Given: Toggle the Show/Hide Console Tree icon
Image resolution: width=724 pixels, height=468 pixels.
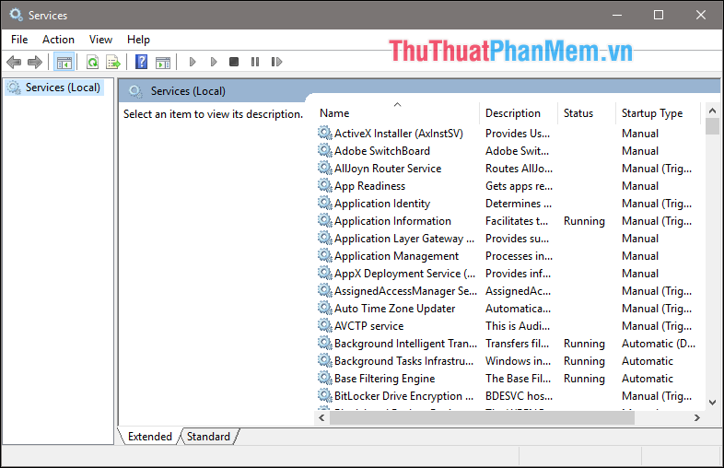Looking at the screenshot, I should click(x=64, y=62).
